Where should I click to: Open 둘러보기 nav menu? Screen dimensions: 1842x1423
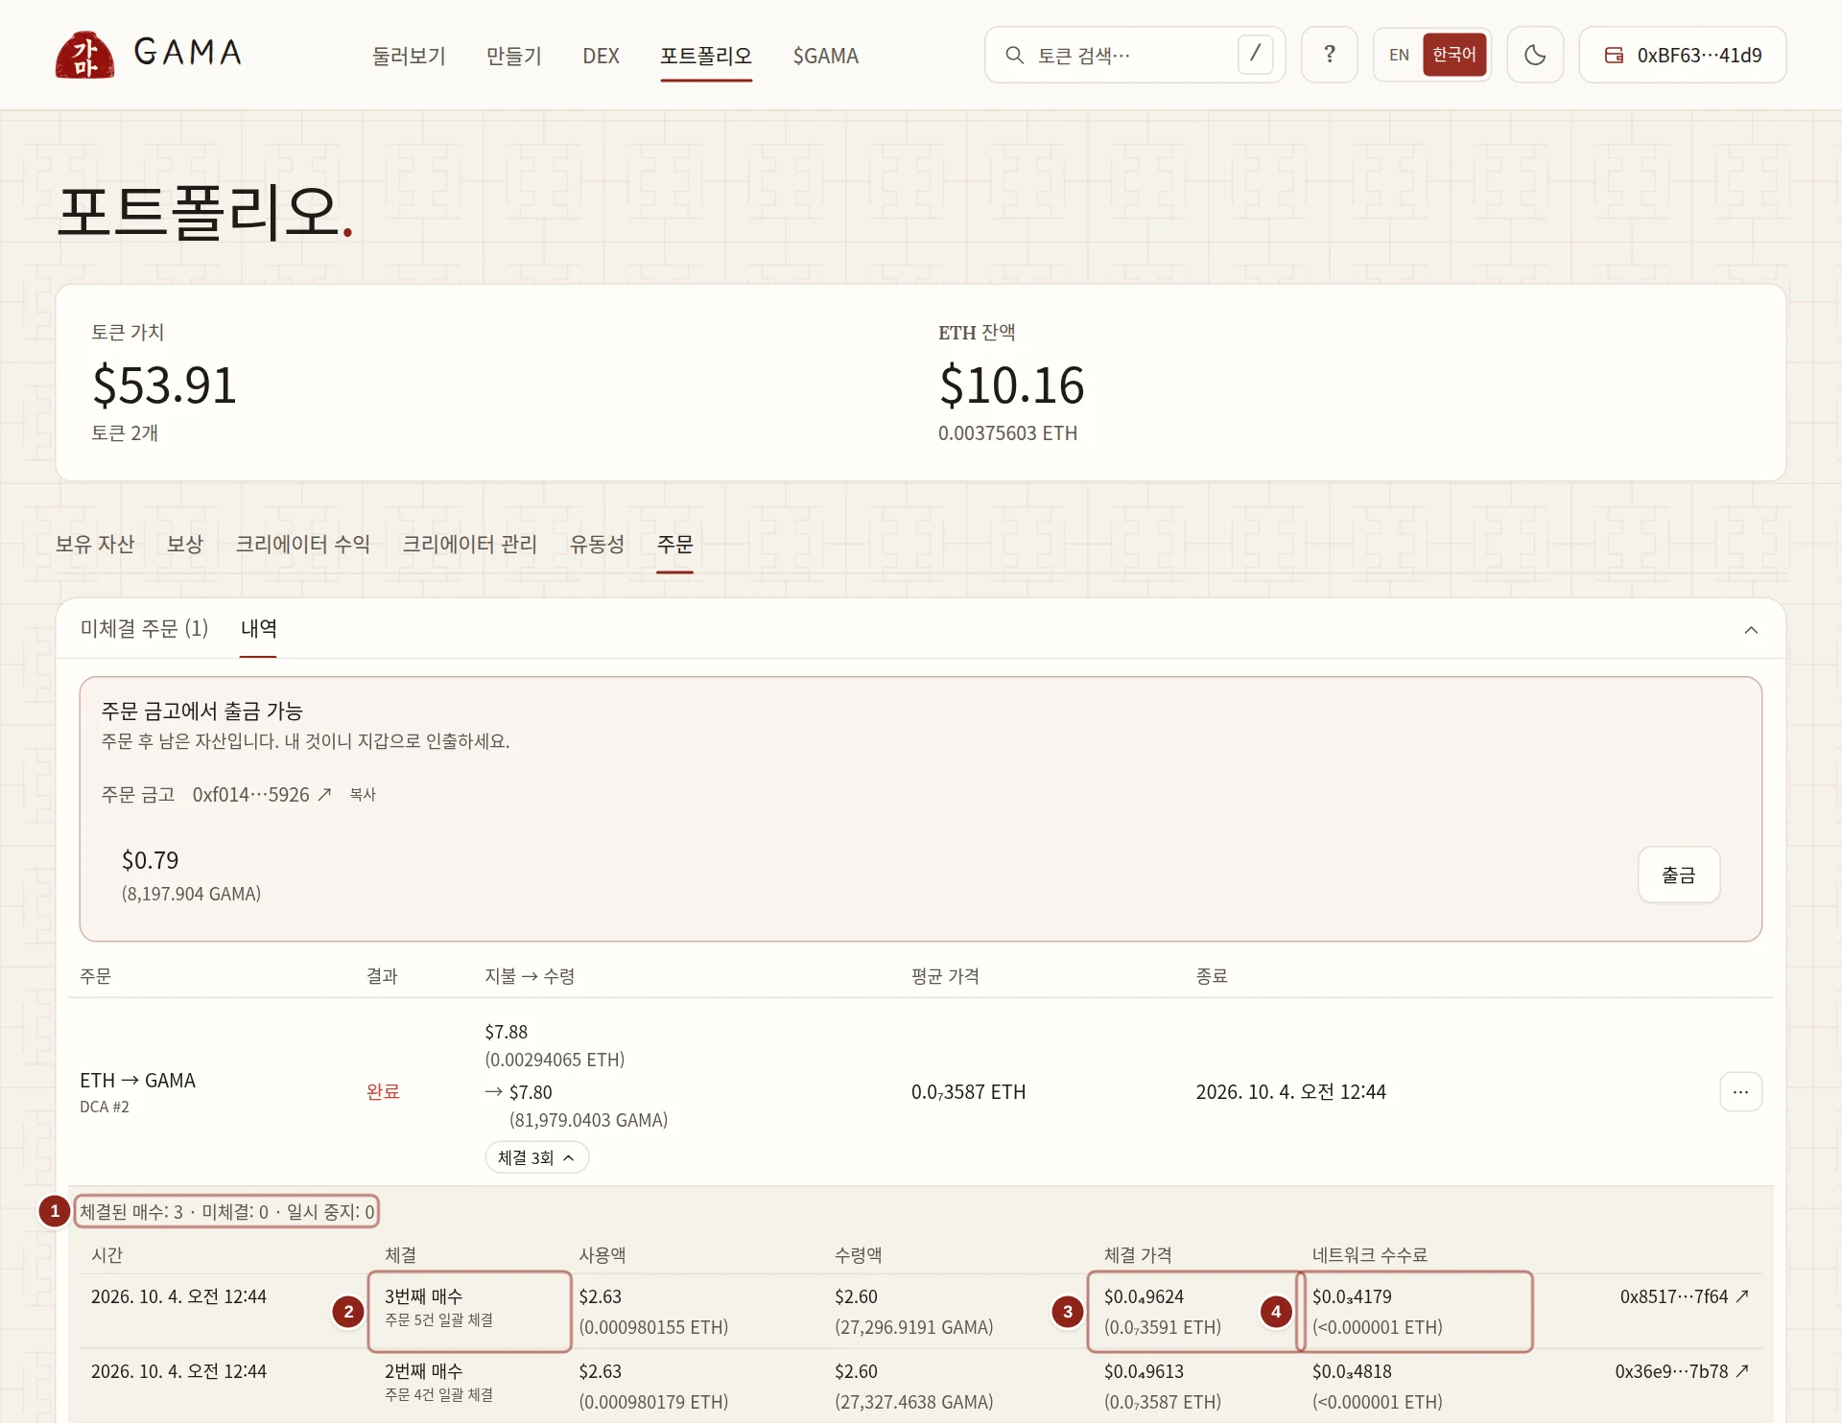[x=409, y=56]
